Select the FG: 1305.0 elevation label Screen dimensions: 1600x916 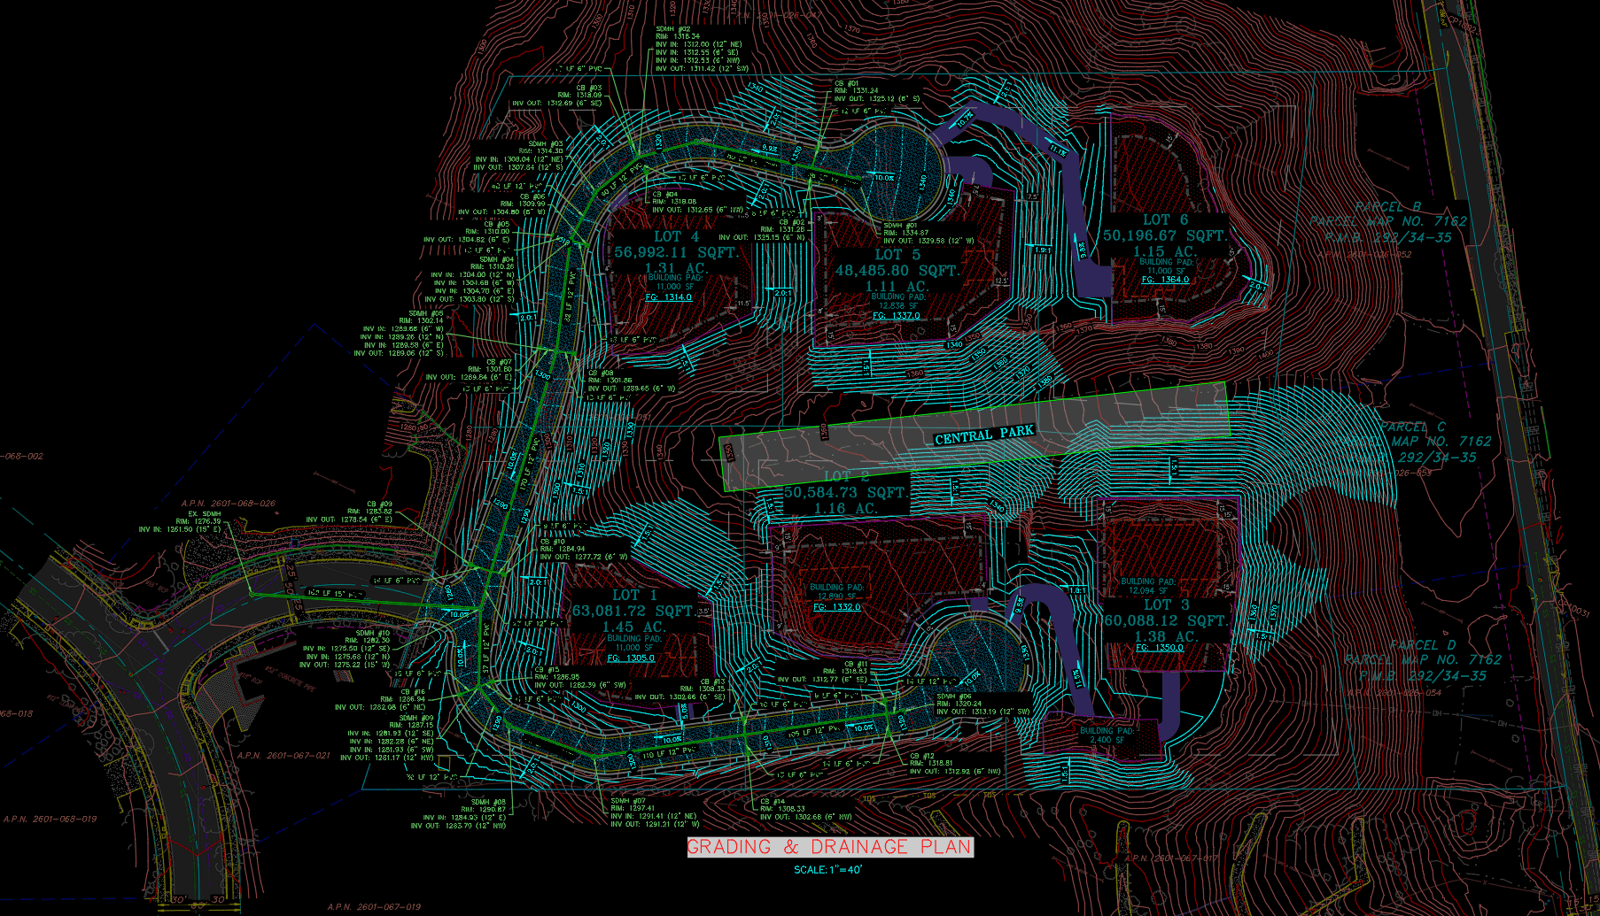[631, 658]
